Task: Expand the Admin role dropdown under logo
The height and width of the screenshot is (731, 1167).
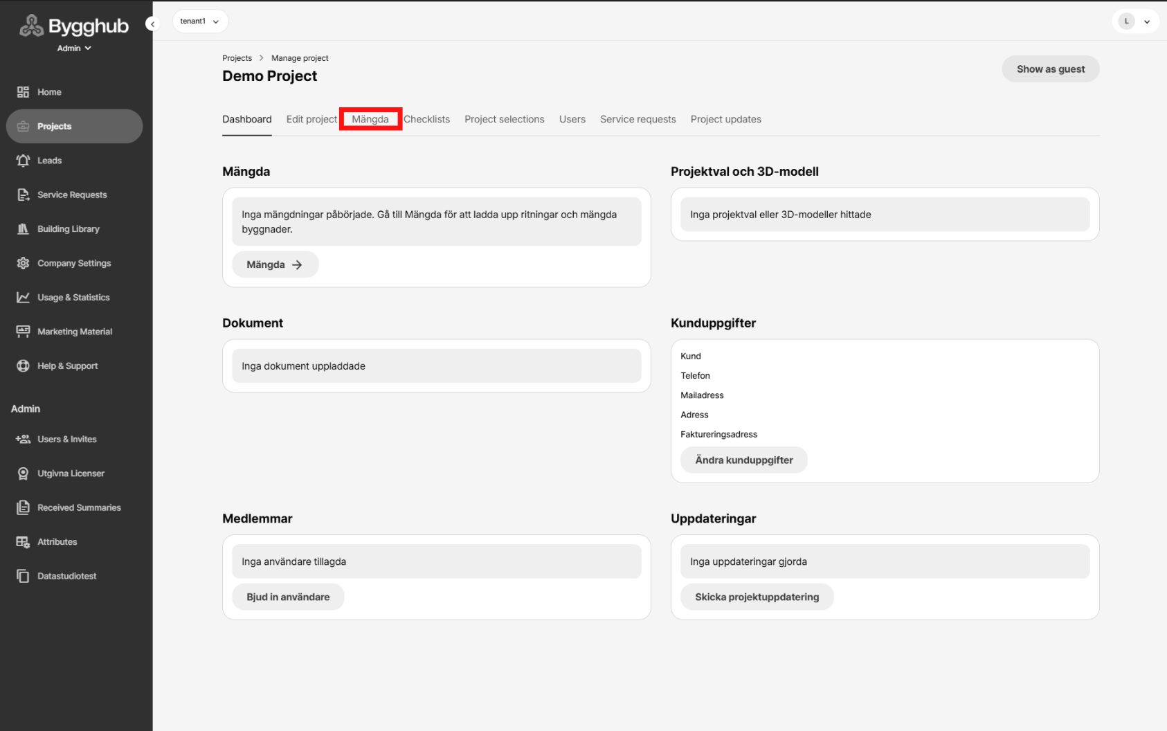Action: [x=74, y=48]
